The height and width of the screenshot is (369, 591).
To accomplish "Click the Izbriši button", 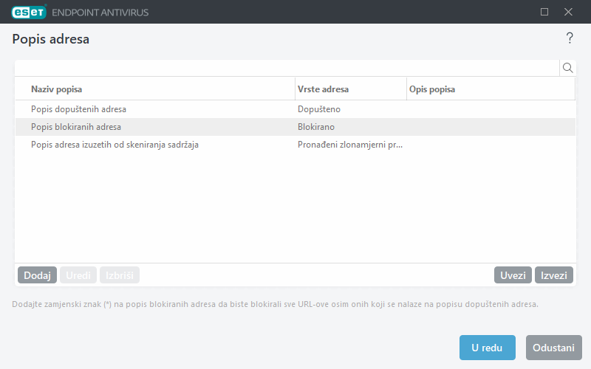I will tap(119, 275).
